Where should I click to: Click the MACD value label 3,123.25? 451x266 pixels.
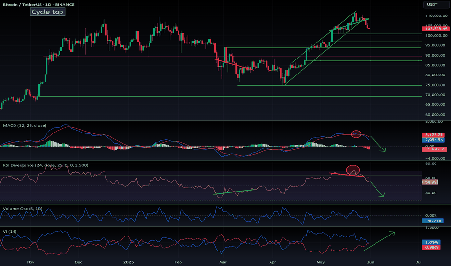pyautogui.click(x=434, y=134)
